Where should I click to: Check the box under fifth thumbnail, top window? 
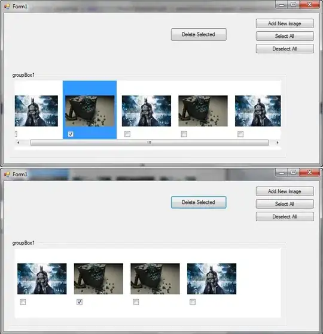point(240,134)
